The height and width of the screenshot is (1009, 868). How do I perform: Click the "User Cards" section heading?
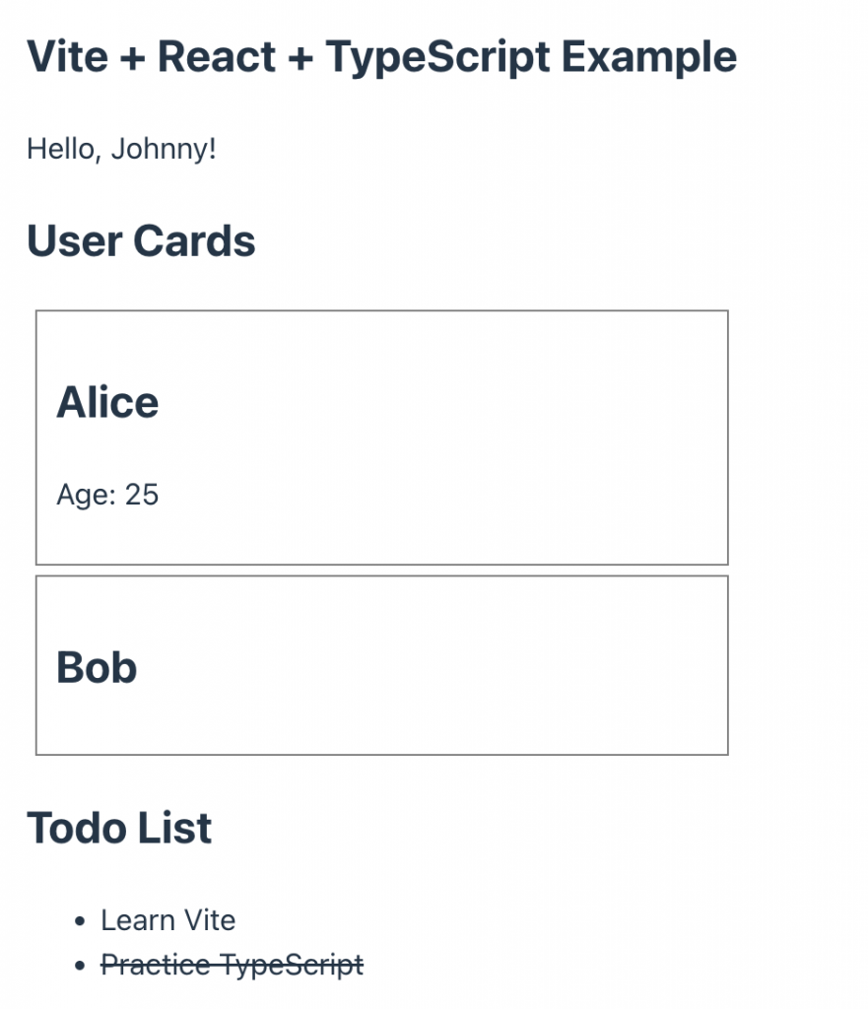point(141,241)
